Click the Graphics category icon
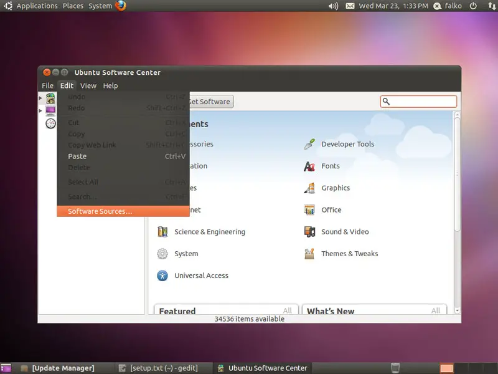Viewport: 498px width, 374px height. tap(309, 188)
